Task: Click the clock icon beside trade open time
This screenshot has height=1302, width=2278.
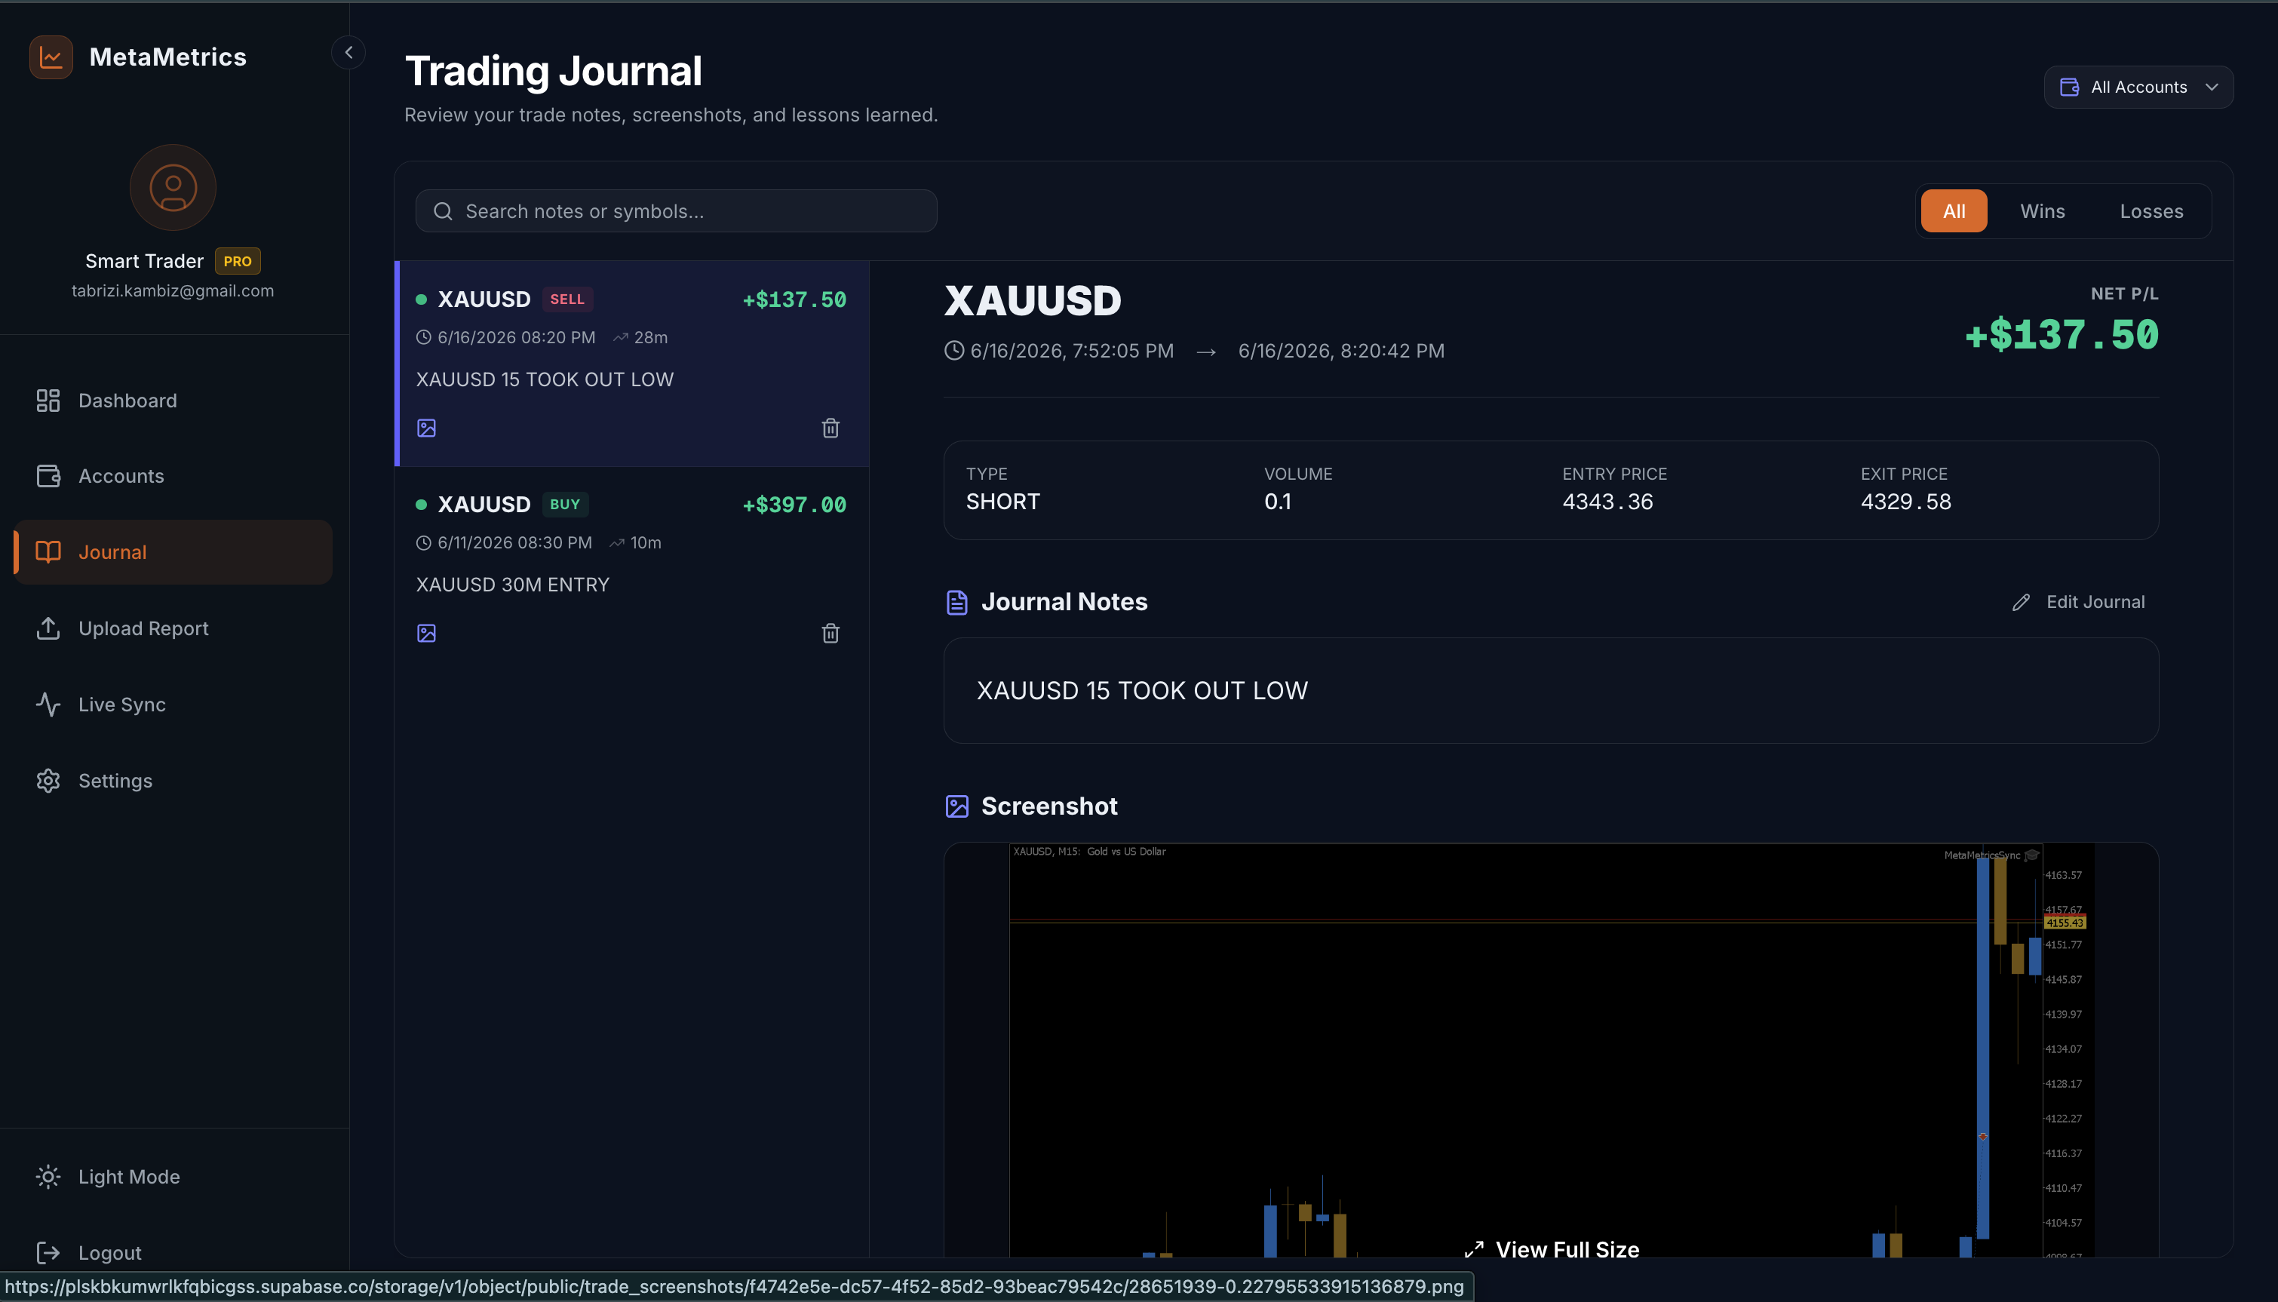Action: (954, 351)
